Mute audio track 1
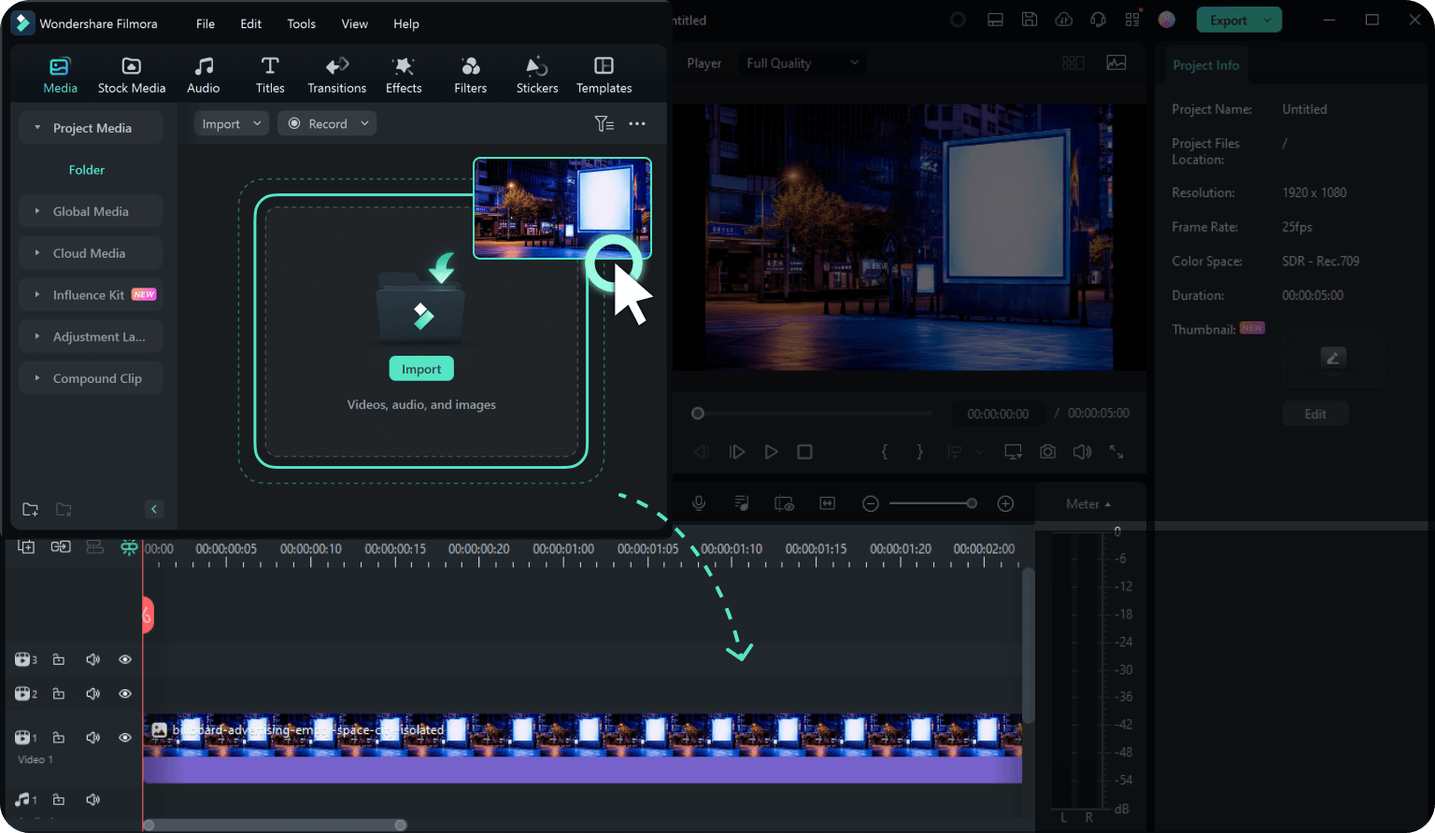This screenshot has width=1435, height=833. 92,799
